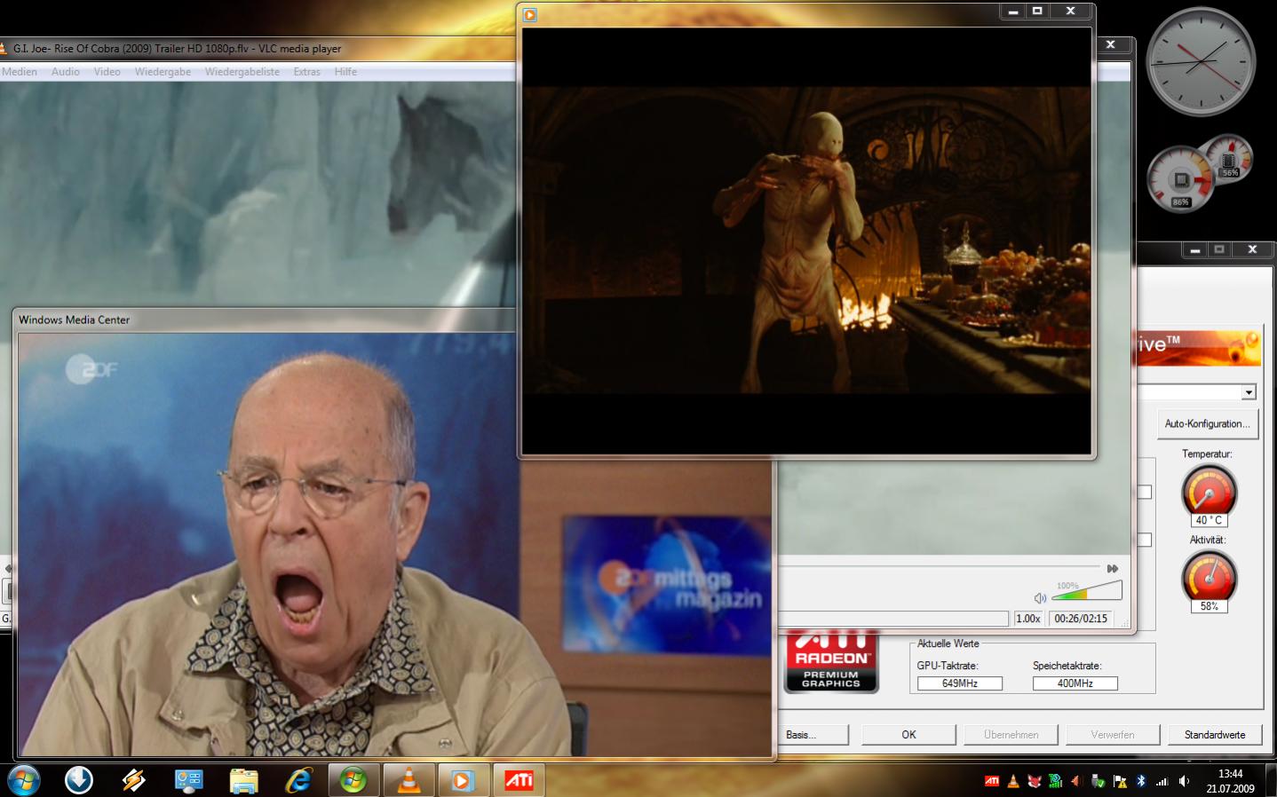Click the Action Center flag tray icon

1120,781
